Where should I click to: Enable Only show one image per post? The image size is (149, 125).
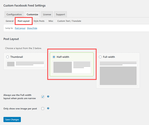(x=43, y=109)
